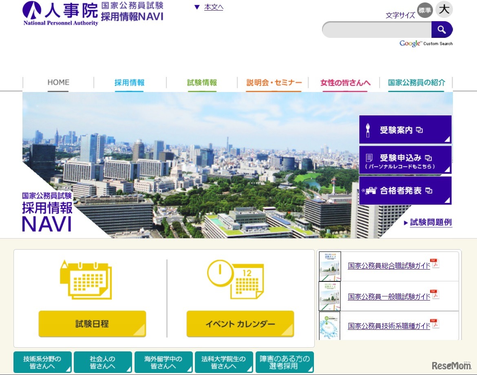This screenshot has height=375, width=477.
Task: Switch to the 採用情報 tab
Action: pyautogui.click(x=129, y=82)
